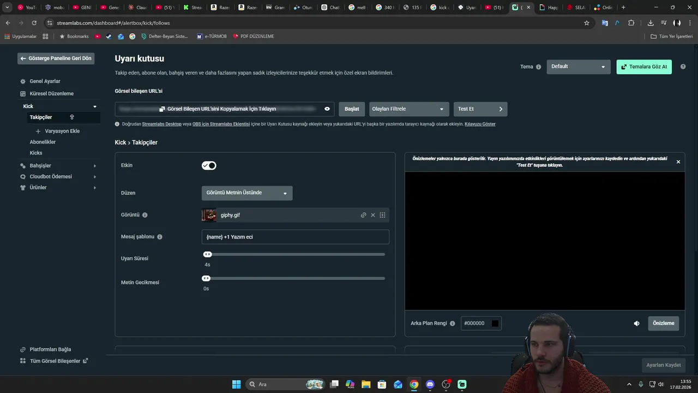
Task: Click Gösterge Paneline Geri Dön button
Action: [x=56, y=58]
